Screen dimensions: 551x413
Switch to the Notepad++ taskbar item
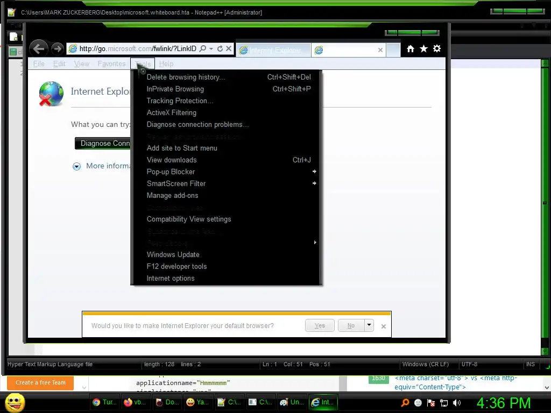(x=229, y=402)
